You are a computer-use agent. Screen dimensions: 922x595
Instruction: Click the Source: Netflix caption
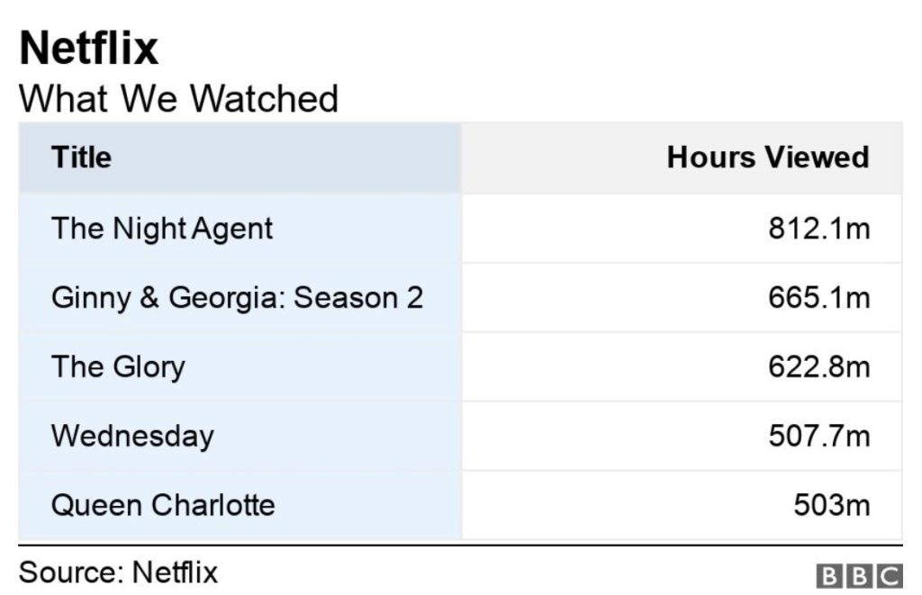tap(118, 572)
